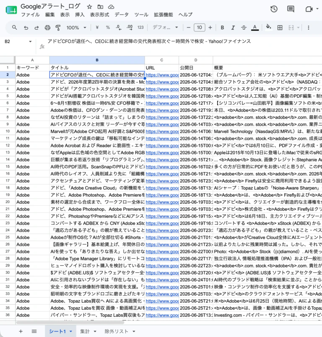
Task: Open the 挿入 menu
Action: (80, 15)
